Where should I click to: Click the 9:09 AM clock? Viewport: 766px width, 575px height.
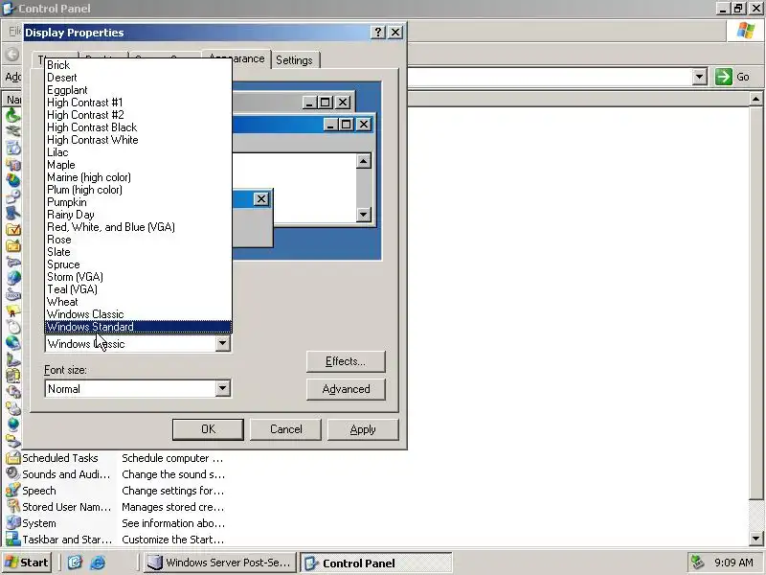point(733,563)
